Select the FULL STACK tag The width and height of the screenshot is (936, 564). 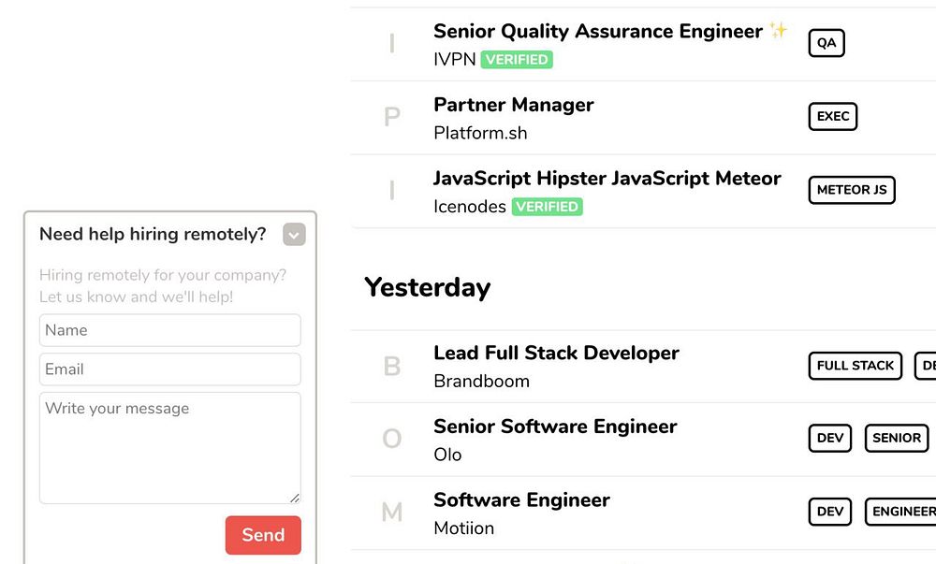[855, 366]
